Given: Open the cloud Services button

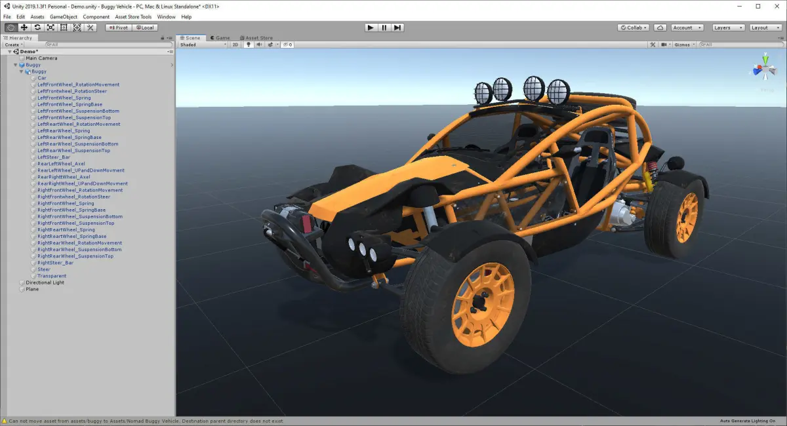Looking at the screenshot, I should (x=660, y=28).
